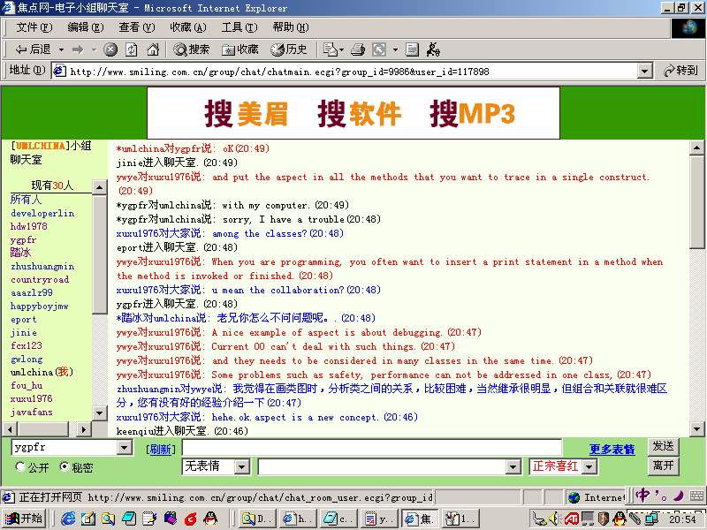The width and height of the screenshot is (707, 530).
Task: Click the user list vertical scrollbar thumb
Action: pyautogui.click(x=99, y=254)
